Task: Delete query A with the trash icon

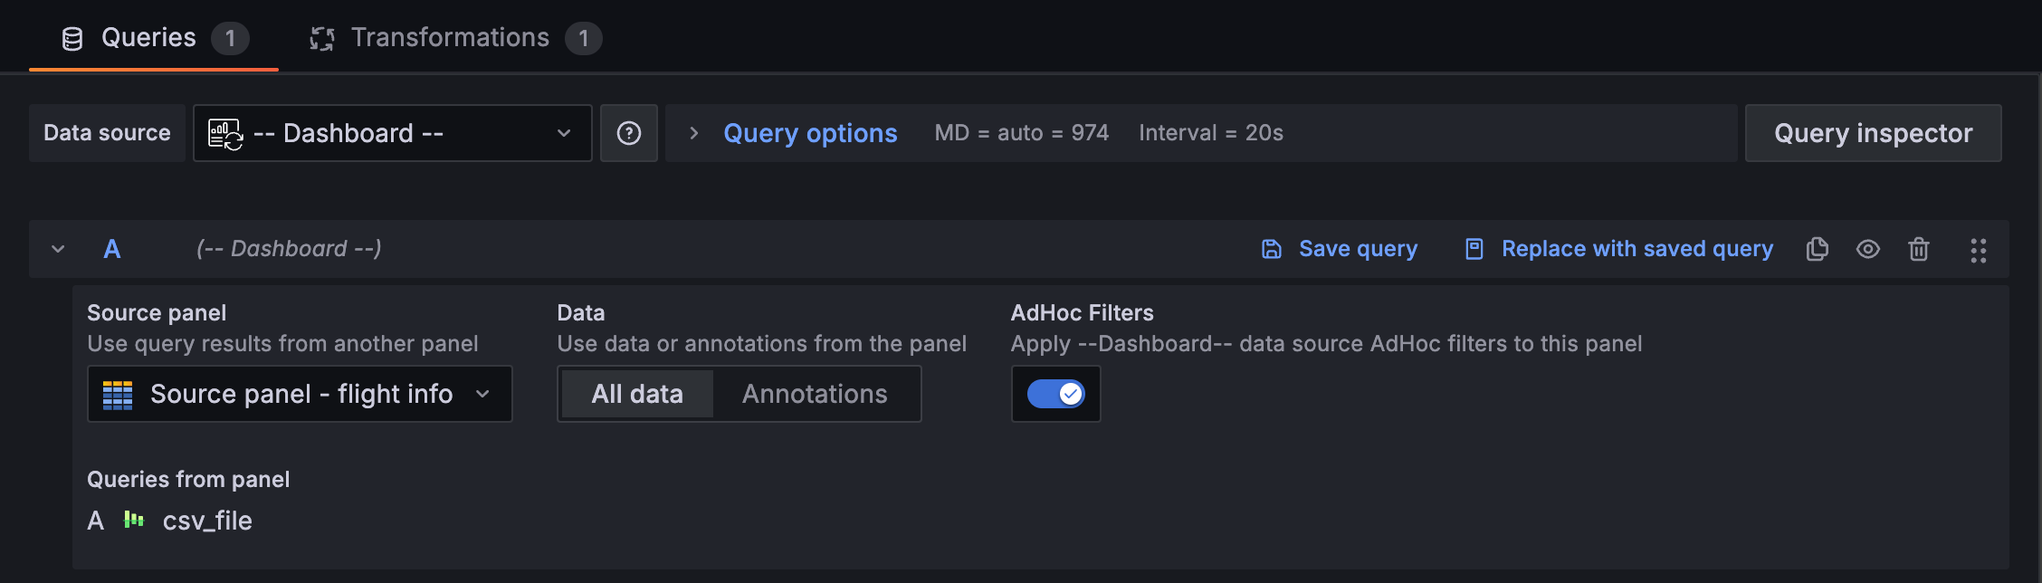Action: pos(1919,249)
